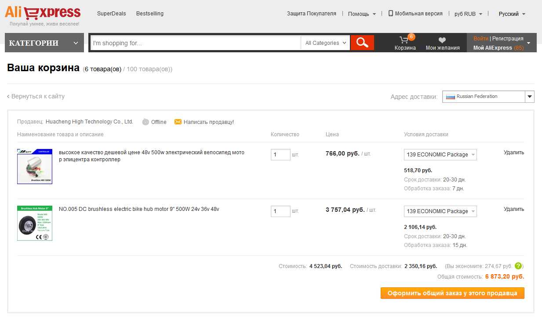542x319 pixels.
Task: Click the total cost 6 873,20 руб.
Action: (505, 277)
